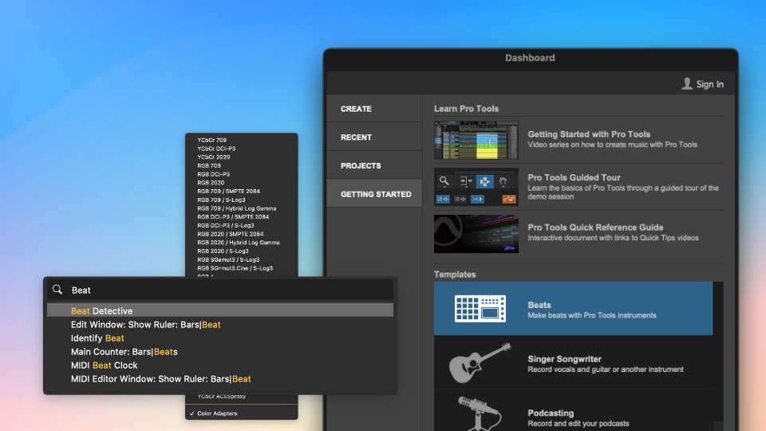Toggle the checked Color Adapters item
This screenshot has height=431, width=766.
tap(241, 413)
